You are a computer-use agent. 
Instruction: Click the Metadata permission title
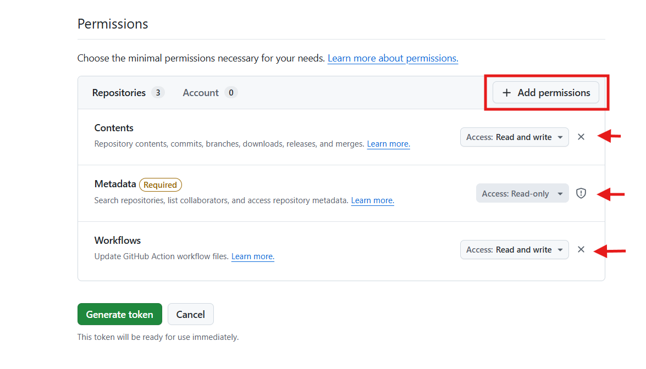point(115,184)
